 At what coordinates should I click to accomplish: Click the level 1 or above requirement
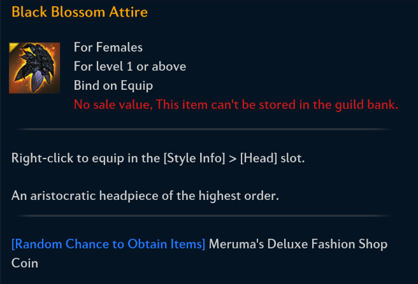tap(130, 66)
